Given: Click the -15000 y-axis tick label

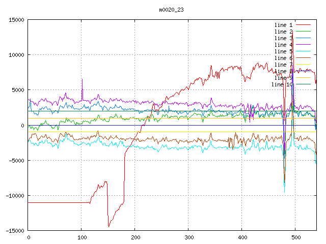Looking at the screenshot, I should click(x=15, y=231).
